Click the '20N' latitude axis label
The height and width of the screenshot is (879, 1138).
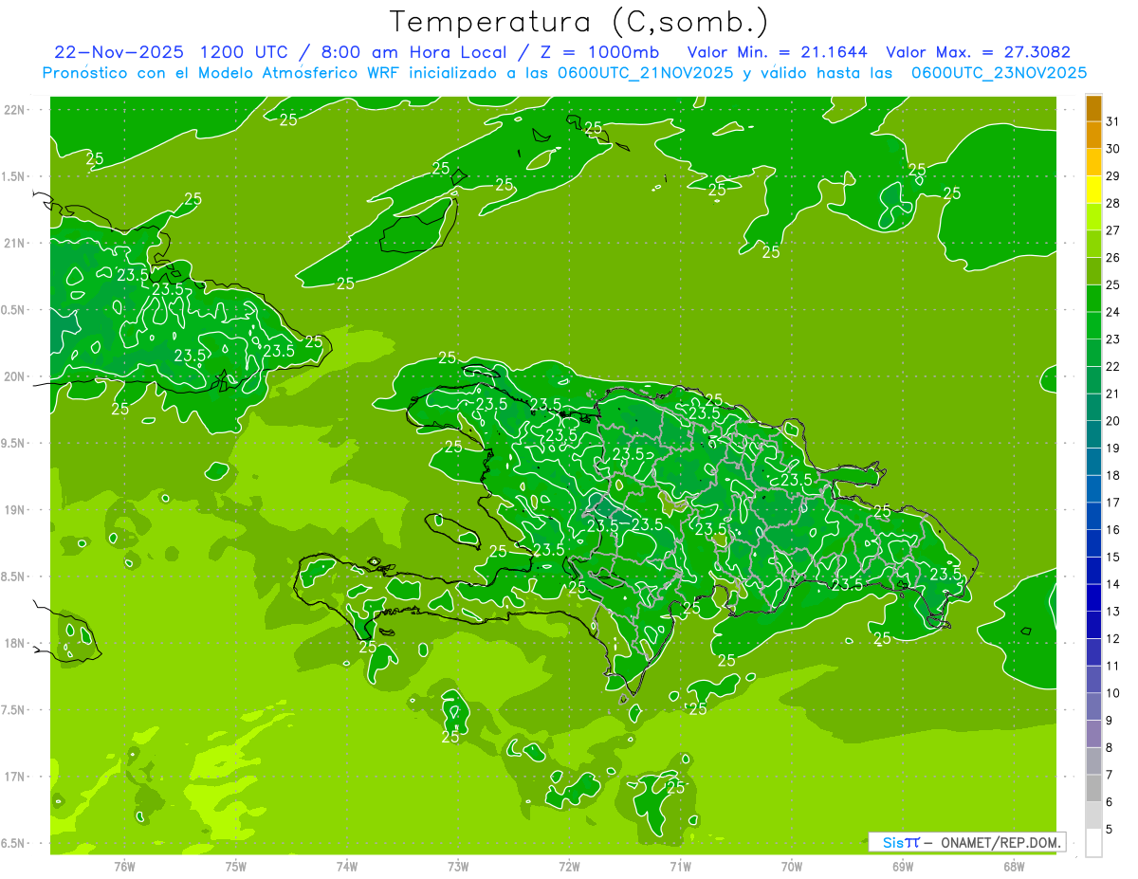[x=16, y=376]
